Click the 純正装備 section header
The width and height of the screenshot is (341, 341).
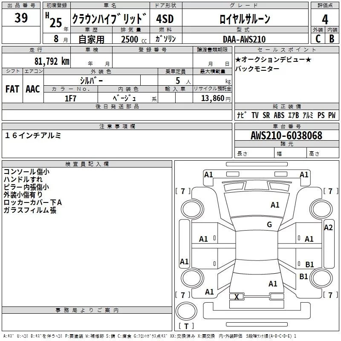coord(286,106)
